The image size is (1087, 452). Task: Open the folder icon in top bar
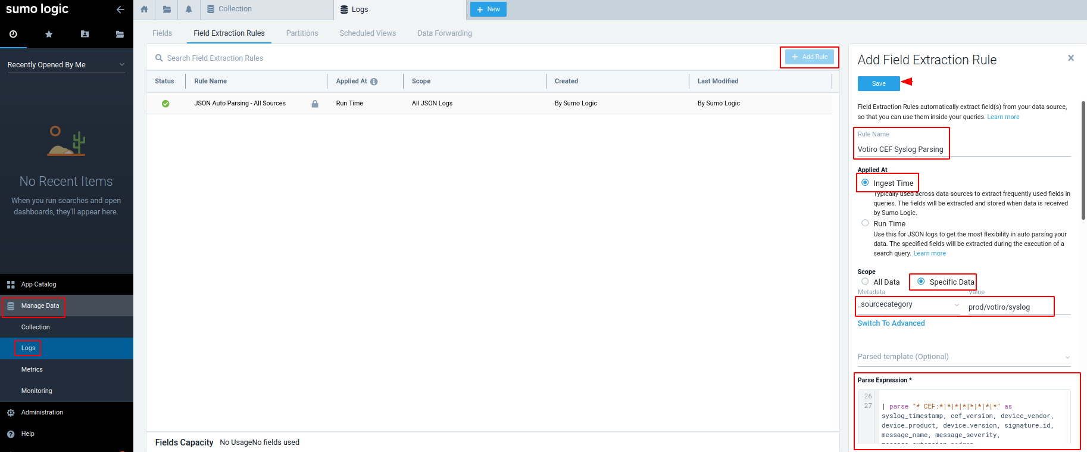click(x=167, y=10)
